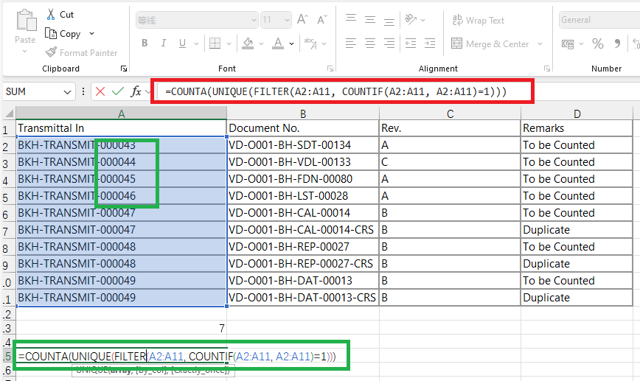Open the Copy options dropdown arrow
The height and width of the screenshot is (381, 640).
(x=92, y=33)
